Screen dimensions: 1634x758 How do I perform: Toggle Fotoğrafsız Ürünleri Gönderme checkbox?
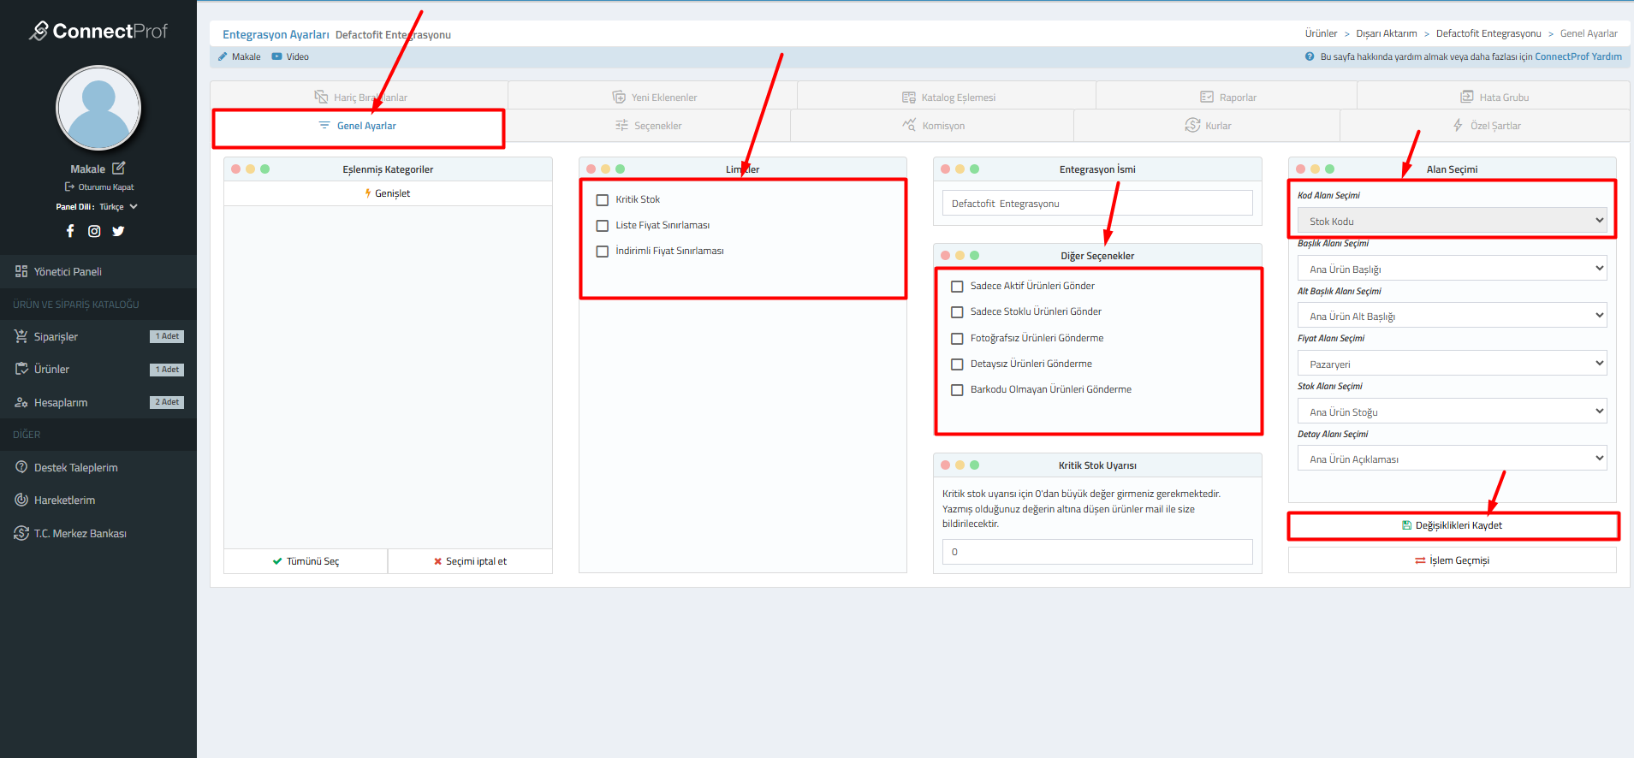click(x=957, y=339)
